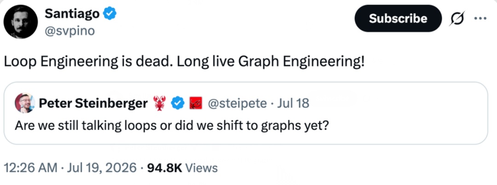The height and width of the screenshot is (185, 497).
Task: Click the Peter Steinberger name
Action: [x=93, y=103]
